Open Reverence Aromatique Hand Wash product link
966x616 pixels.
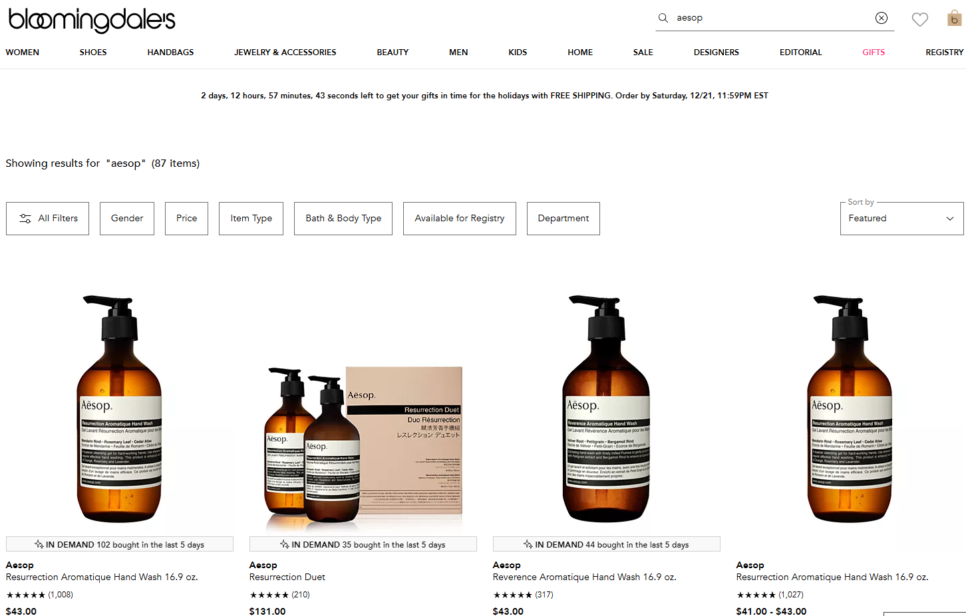[x=584, y=577]
